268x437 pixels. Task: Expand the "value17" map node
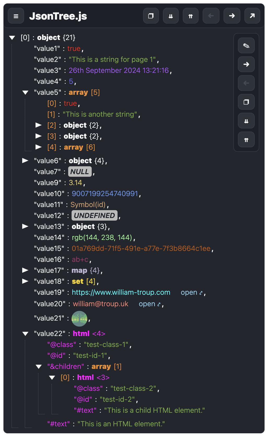[x=25, y=270]
